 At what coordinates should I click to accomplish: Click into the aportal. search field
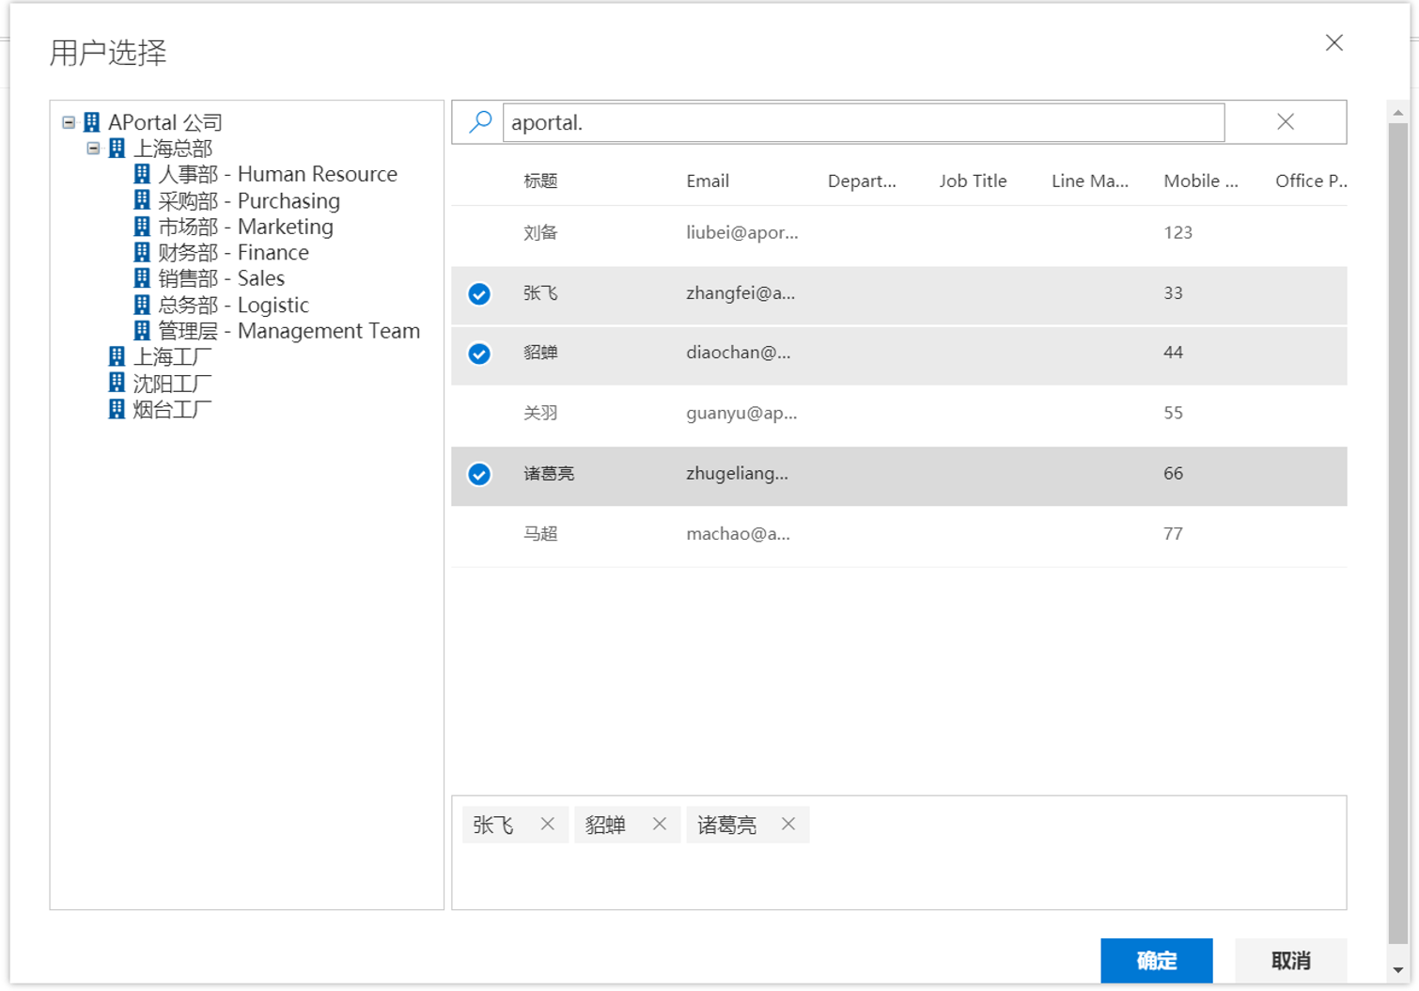(864, 122)
